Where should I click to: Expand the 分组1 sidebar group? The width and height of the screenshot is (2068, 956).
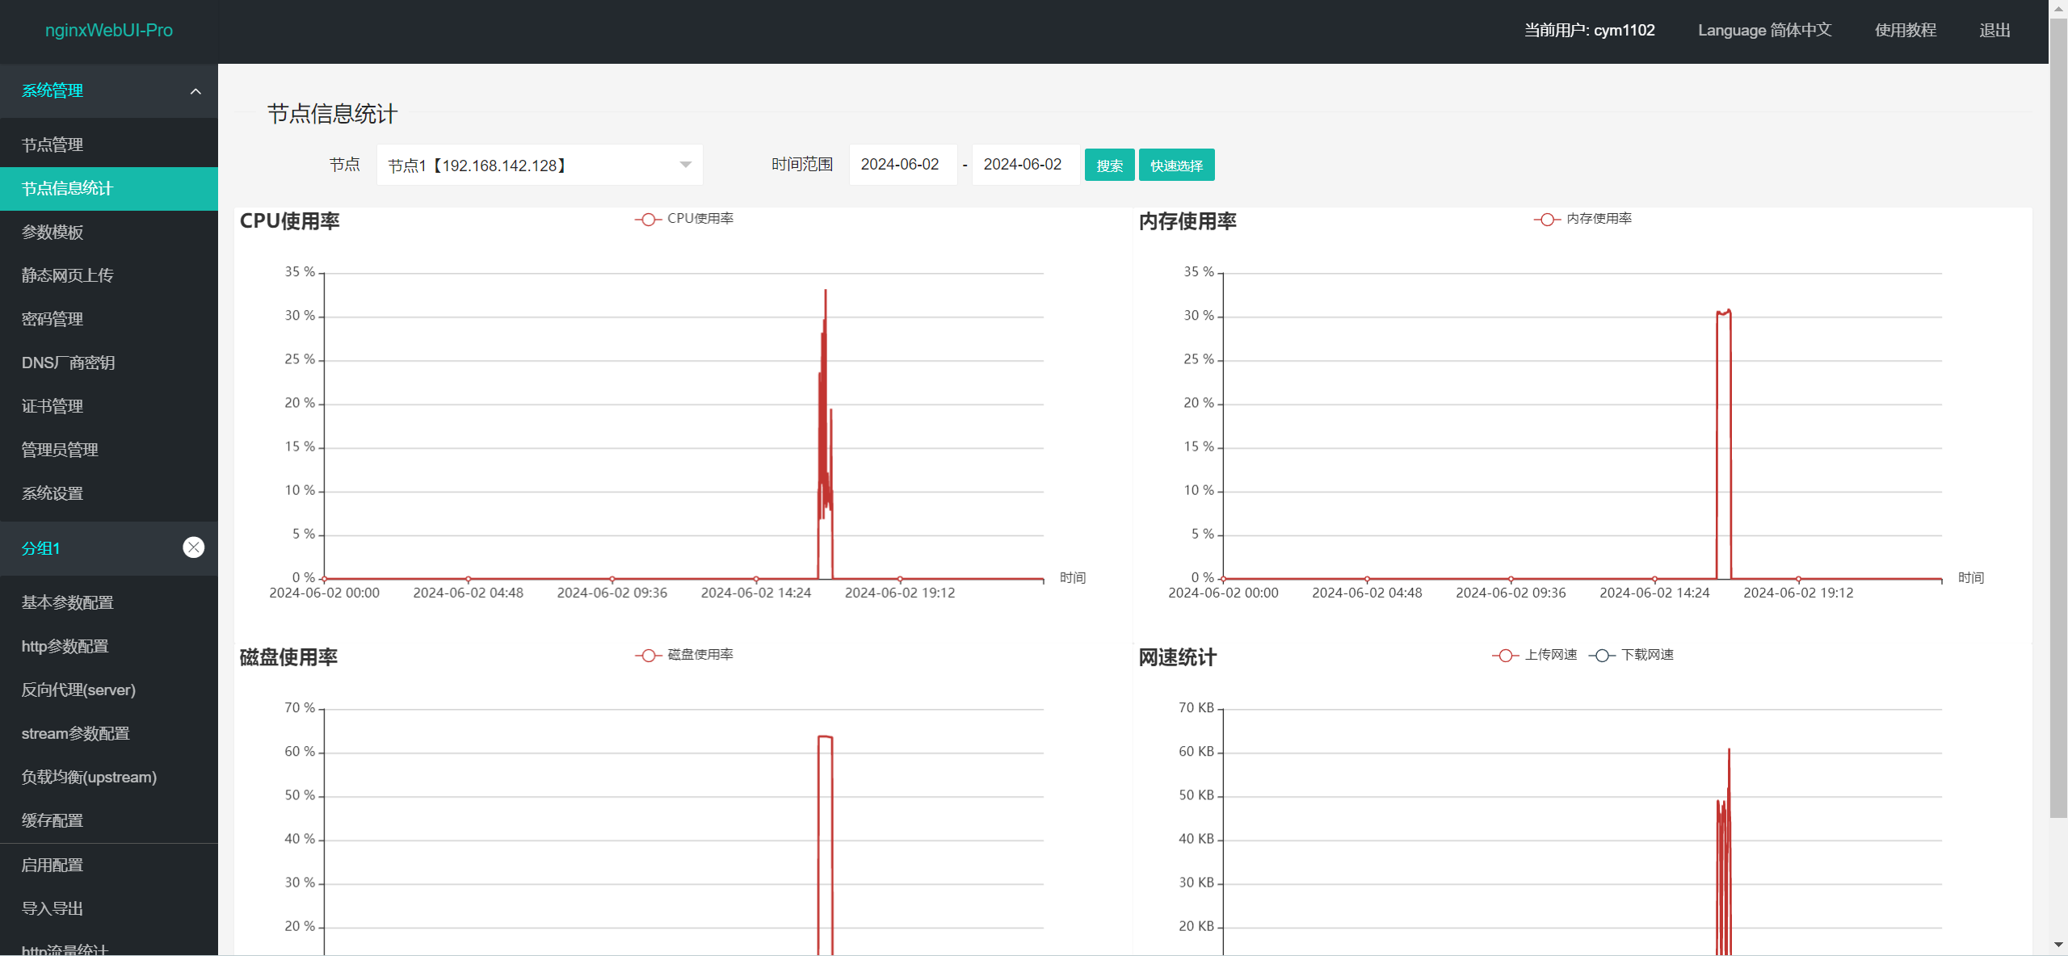coord(109,548)
